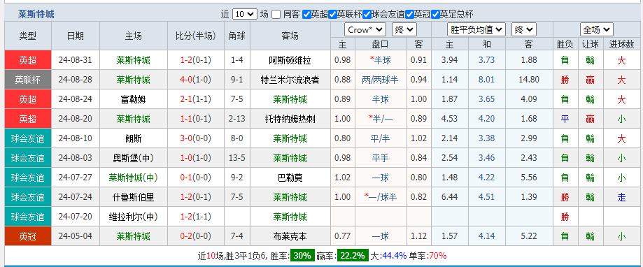This screenshot has width=643, height=267.
Task: Click the 2-1(1-1) score on 24-08-24
Action: point(196,99)
